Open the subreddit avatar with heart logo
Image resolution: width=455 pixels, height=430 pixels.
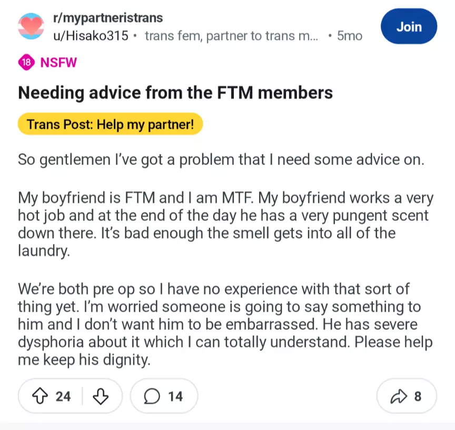[x=31, y=26]
